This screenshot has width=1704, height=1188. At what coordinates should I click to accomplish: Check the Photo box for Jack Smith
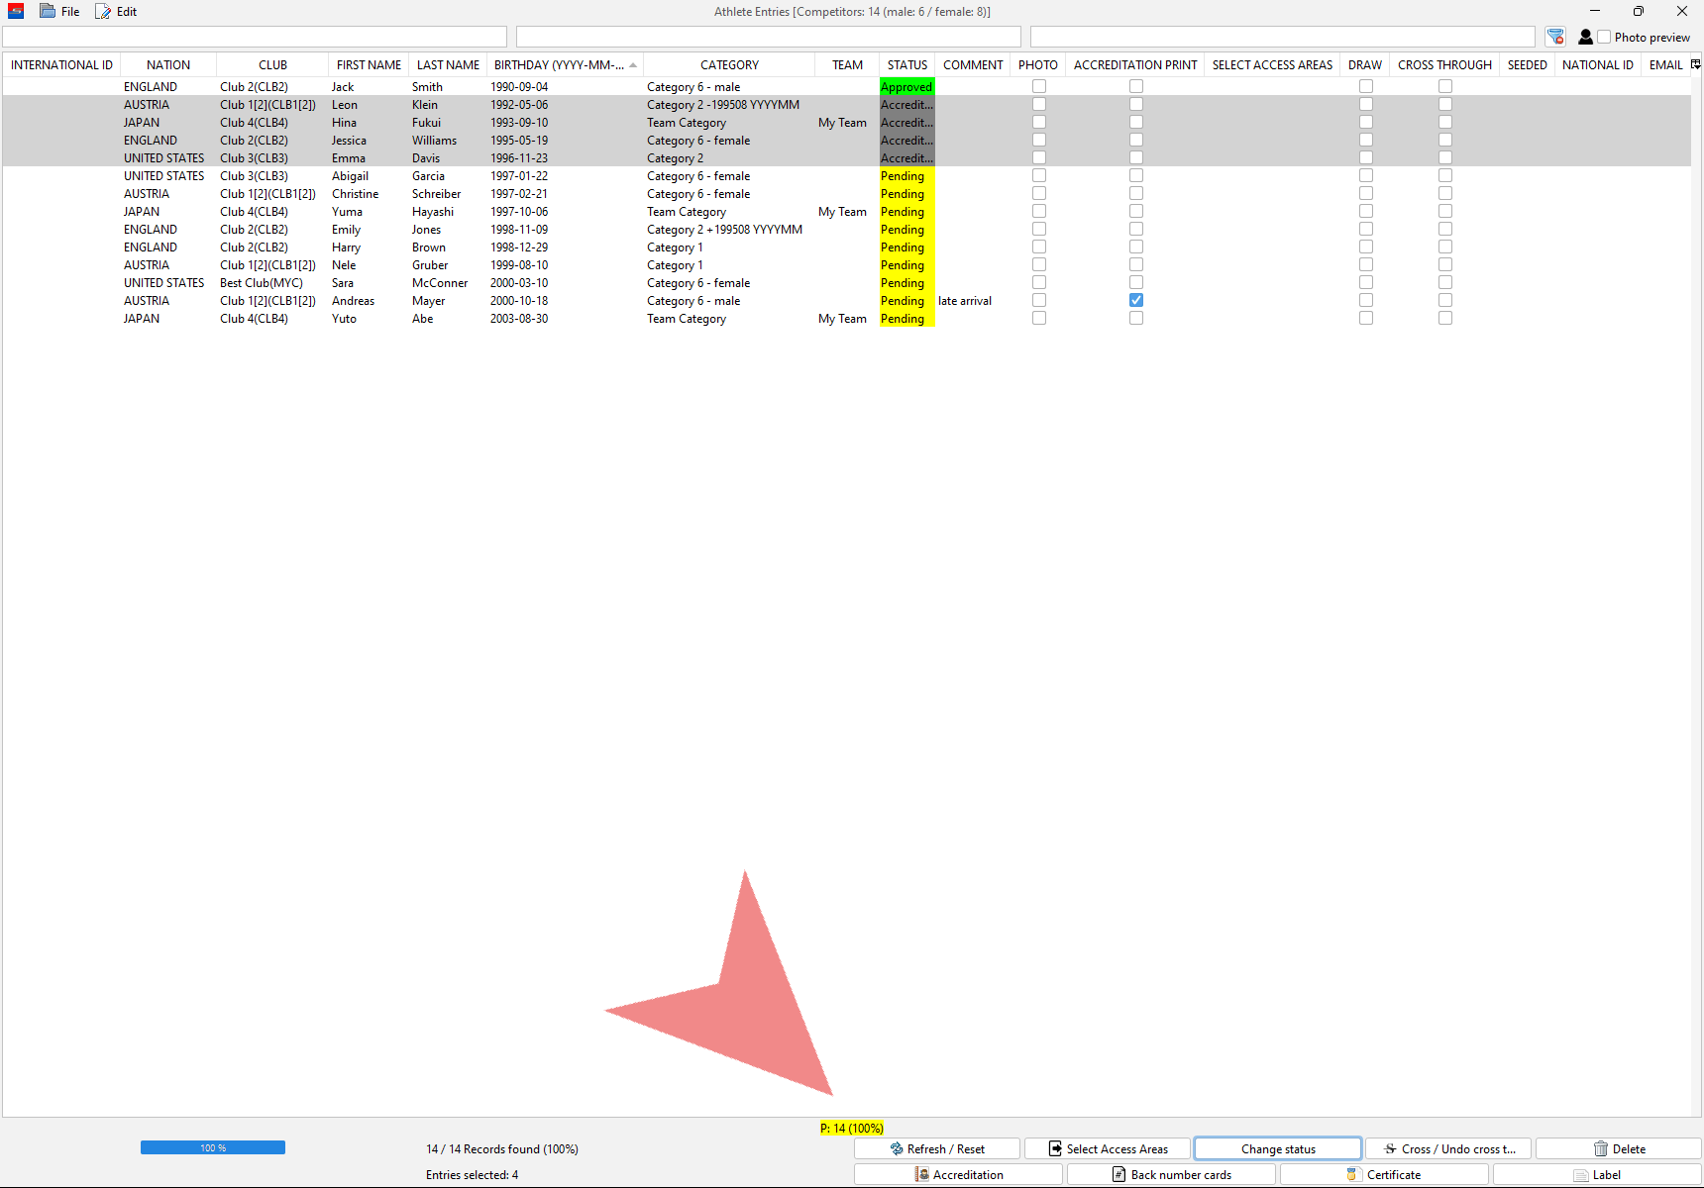[x=1039, y=87]
